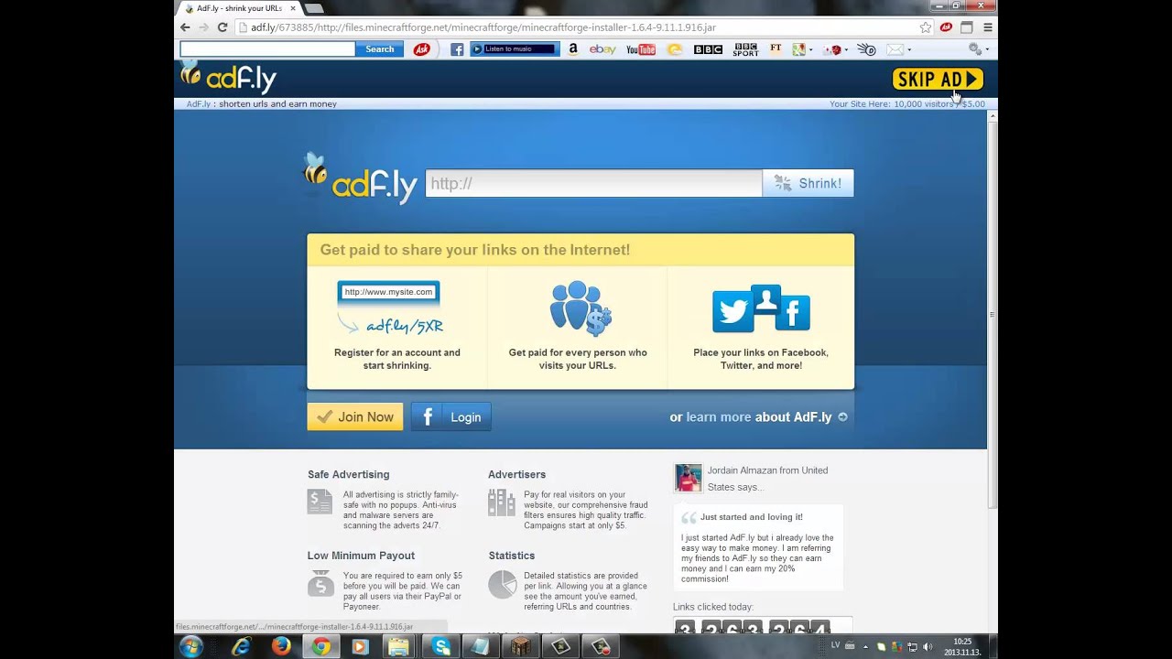The height and width of the screenshot is (659, 1172).
Task: Click the Listen to music player widget
Action: coord(514,49)
